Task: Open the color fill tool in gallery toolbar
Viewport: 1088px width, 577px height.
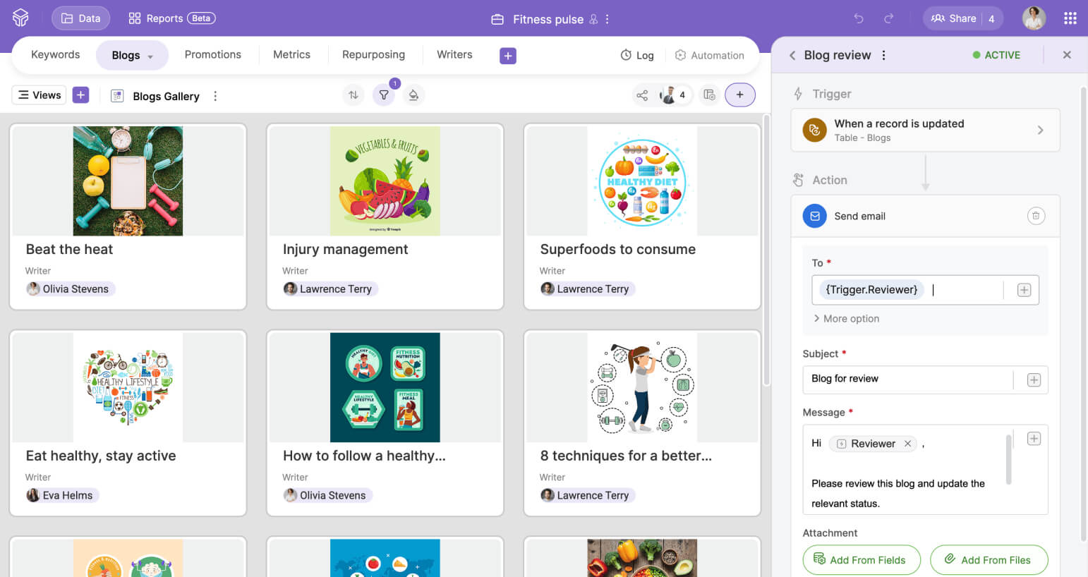Action: 414,95
